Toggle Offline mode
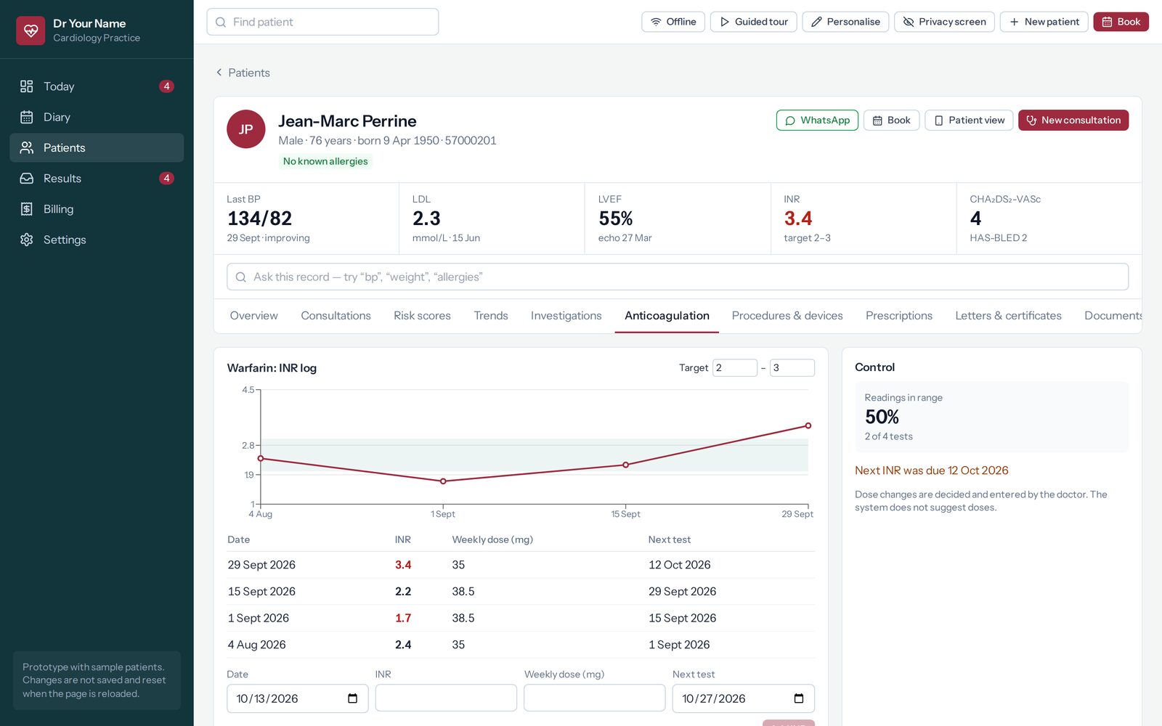Viewport: 1162px width, 726px height. tap(673, 22)
